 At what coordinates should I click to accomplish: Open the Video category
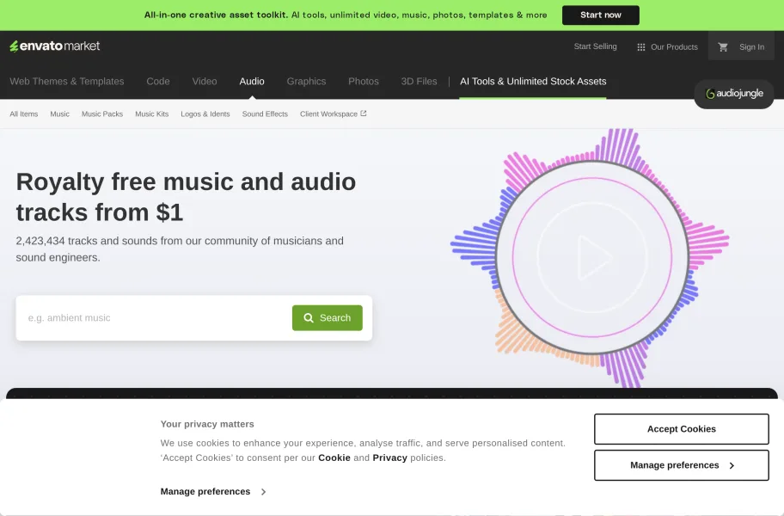pyautogui.click(x=205, y=81)
